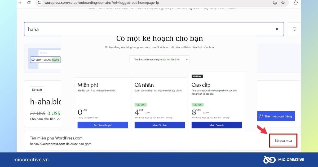The image size is (318, 167).
Task: Click the address bar URL
Action: [102, 3]
